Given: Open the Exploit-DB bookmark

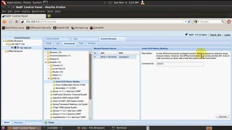Looking at the screenshot, I should 61,28.
